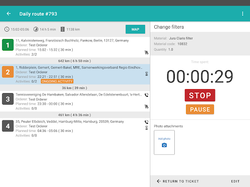Open the route map with MAP button
This screenshot has height=187, width=250.
coord(135,29)
